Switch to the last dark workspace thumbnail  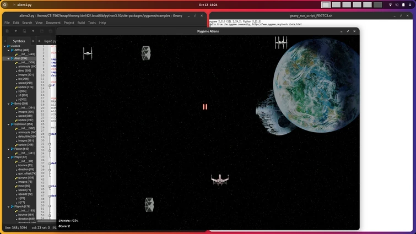click(x=378, y=5)
